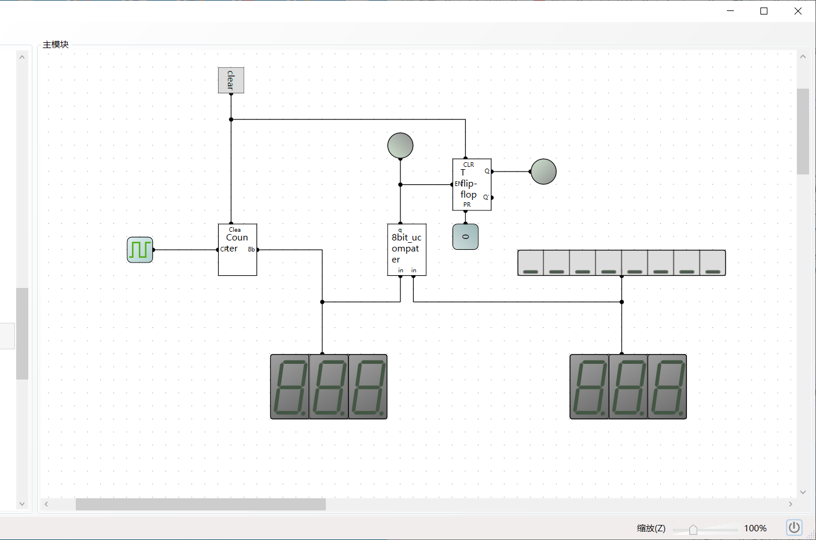
Task: Select the last digit of the counter display
Action: [367, 386]
